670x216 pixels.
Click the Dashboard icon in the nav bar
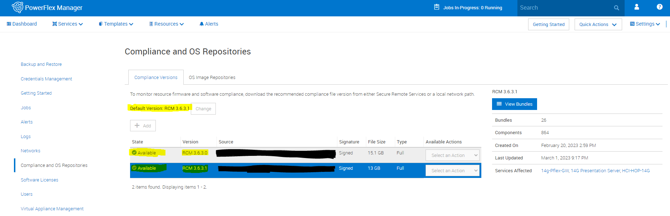coord(9,24)
